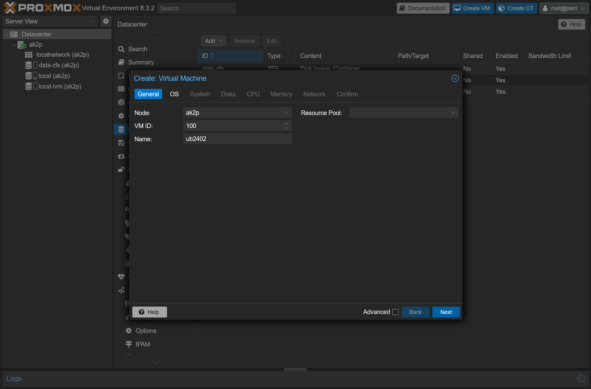591x389 pixels.
Task: Click the Back button in the wizard
Action: [415, 312]
